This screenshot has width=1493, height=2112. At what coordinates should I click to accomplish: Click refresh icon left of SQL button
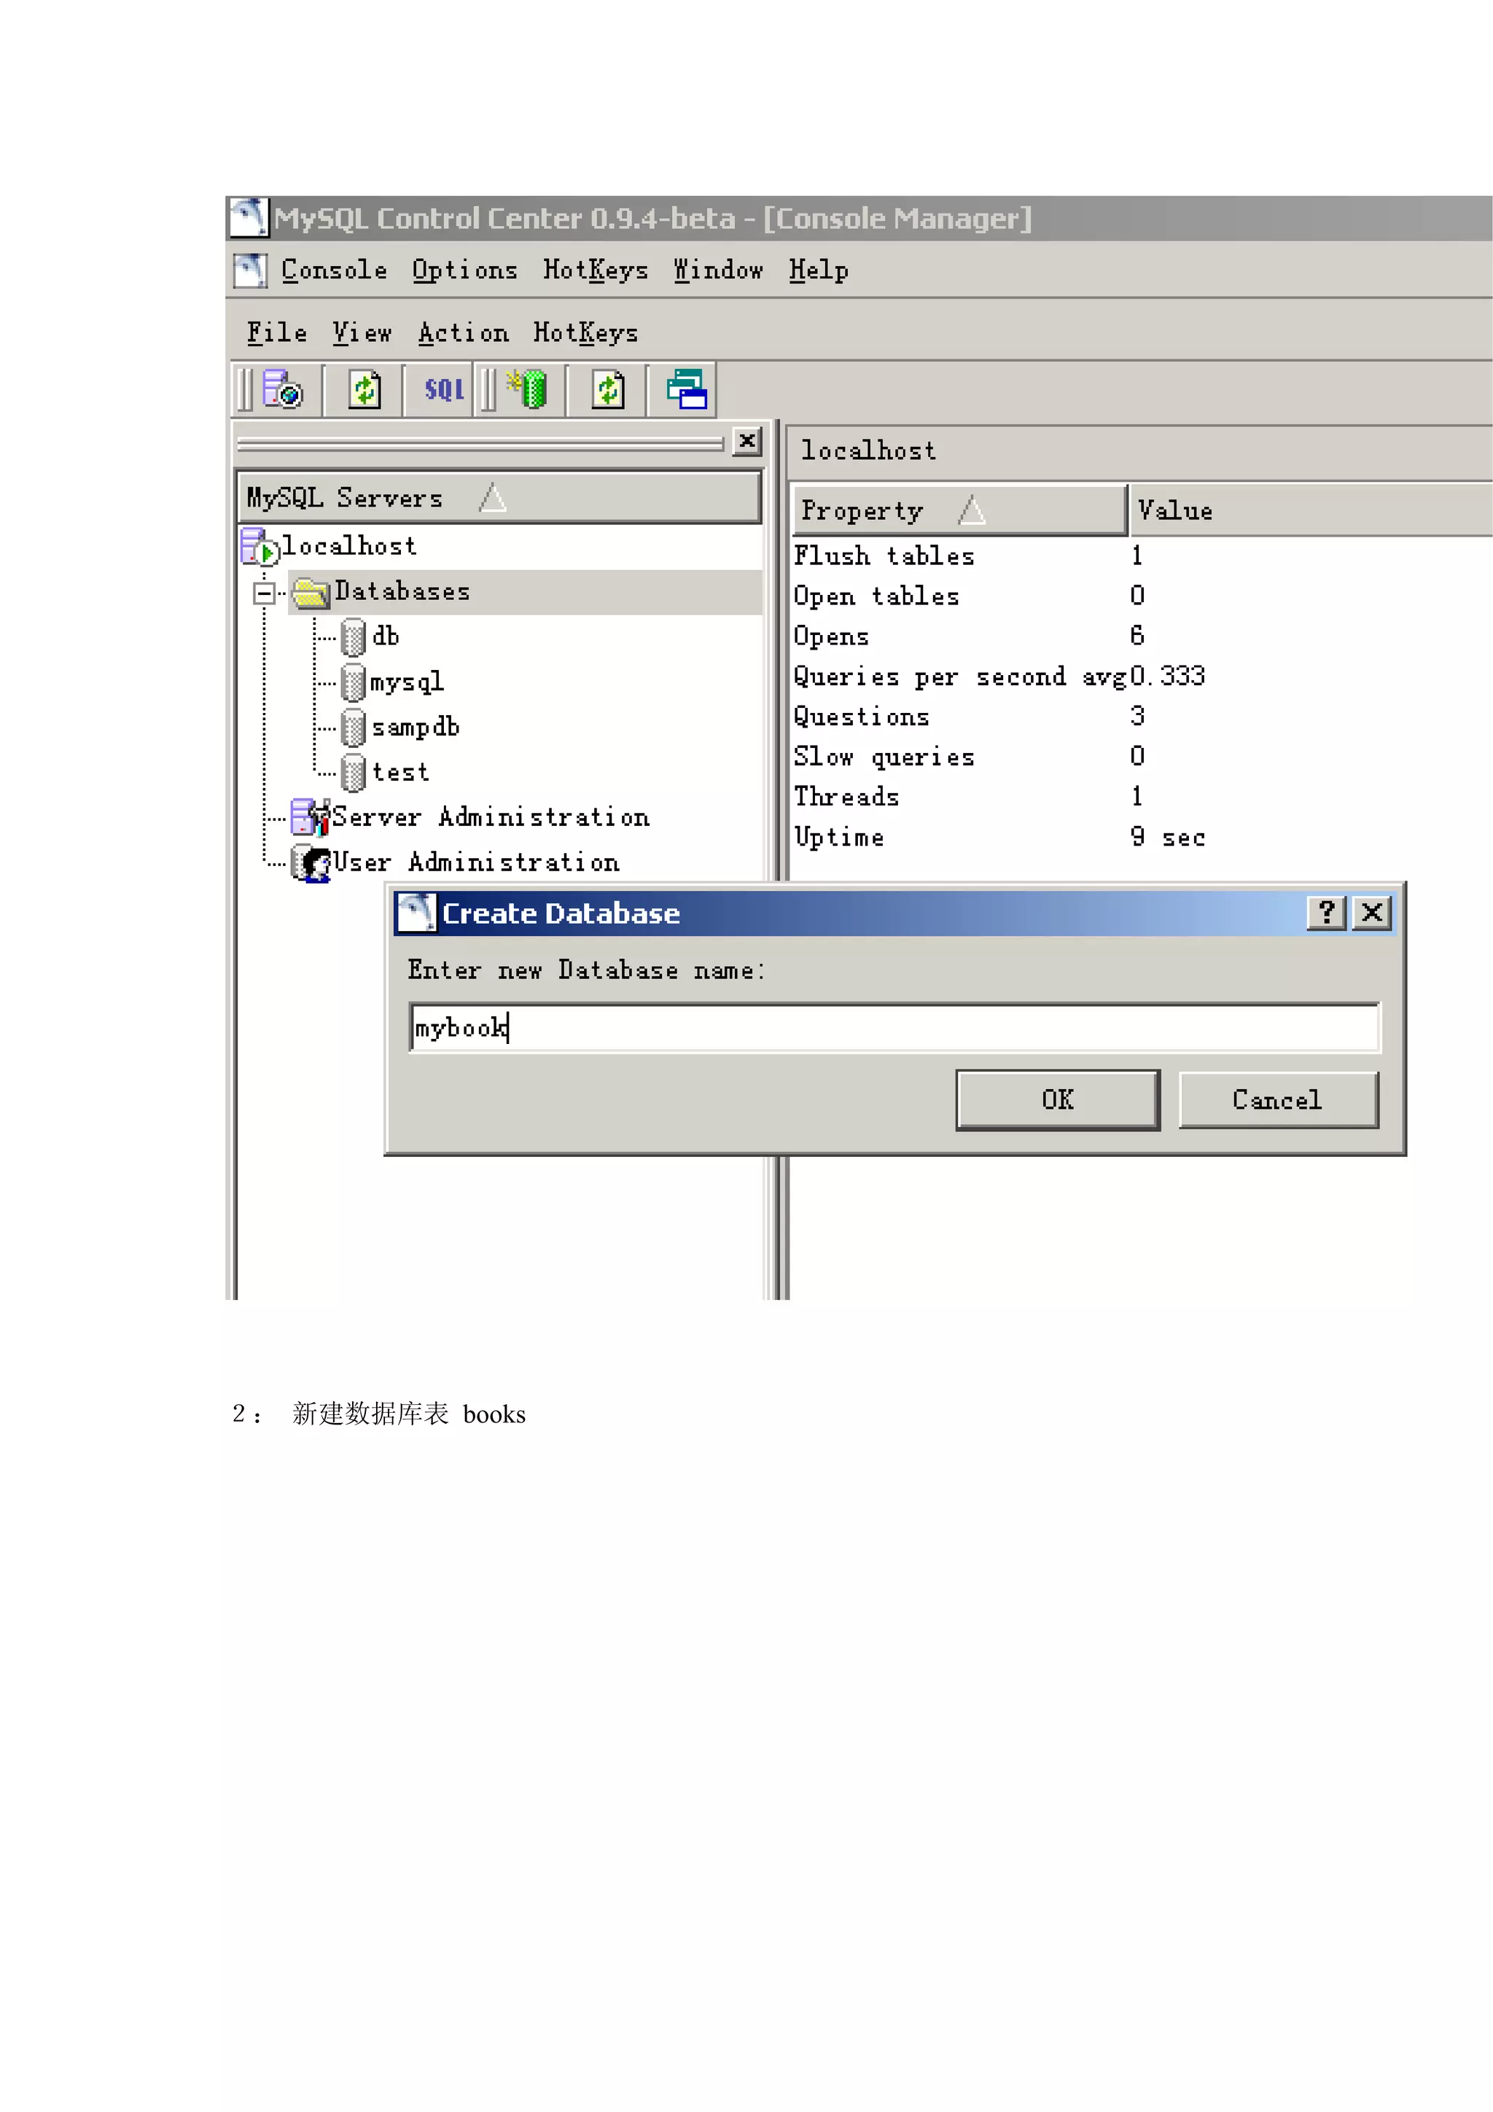coord(365,390)
